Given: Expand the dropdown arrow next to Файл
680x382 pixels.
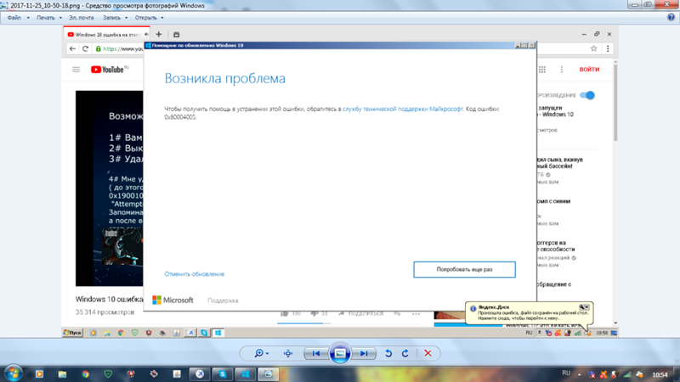Looking at the screenshot, I should tap(28, 18).
